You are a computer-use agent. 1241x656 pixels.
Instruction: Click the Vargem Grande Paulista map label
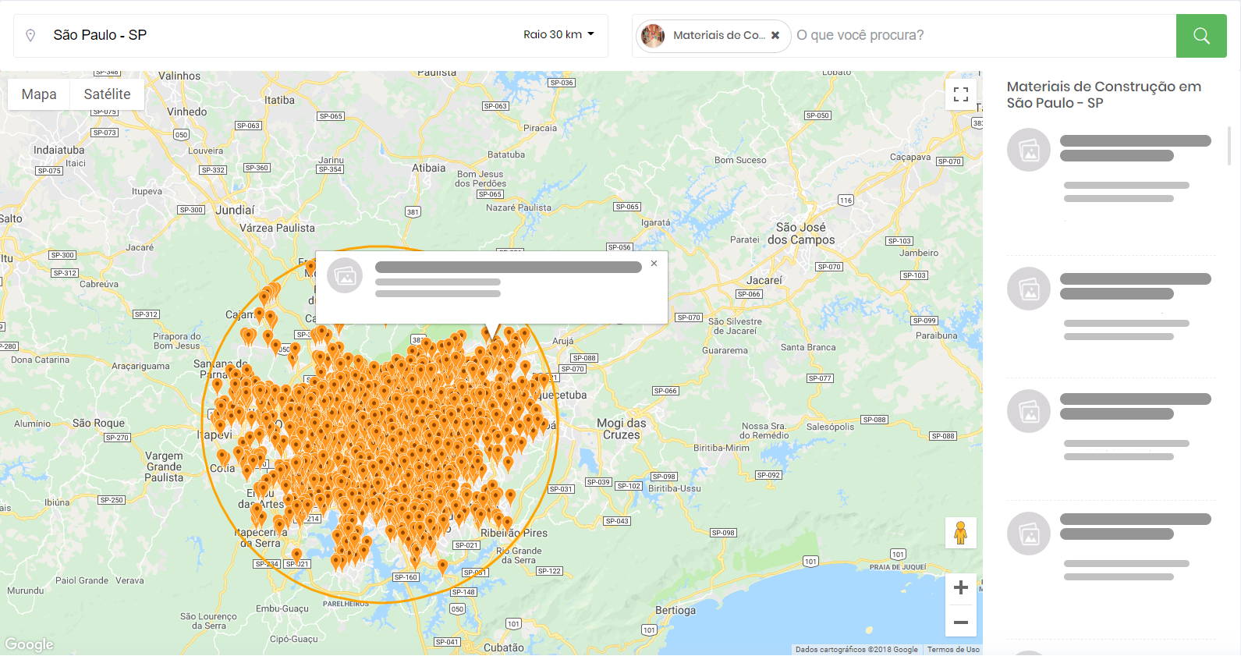164,466
